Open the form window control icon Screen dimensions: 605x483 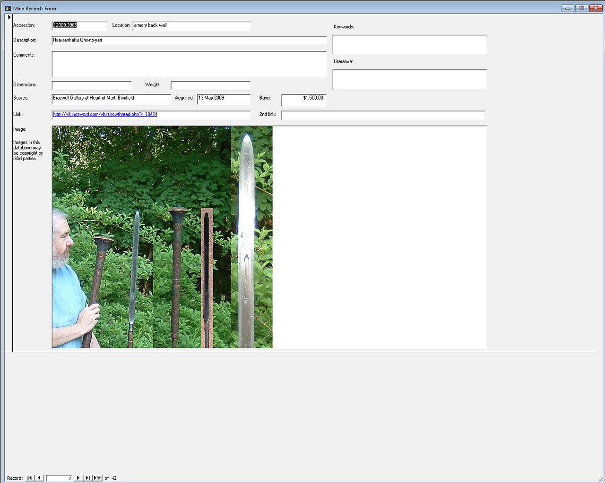pyautogui.click(x=8, y=8)
